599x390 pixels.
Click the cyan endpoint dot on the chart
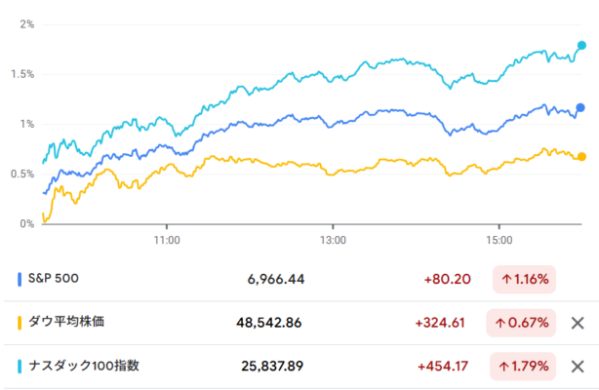tap(582, 45)
